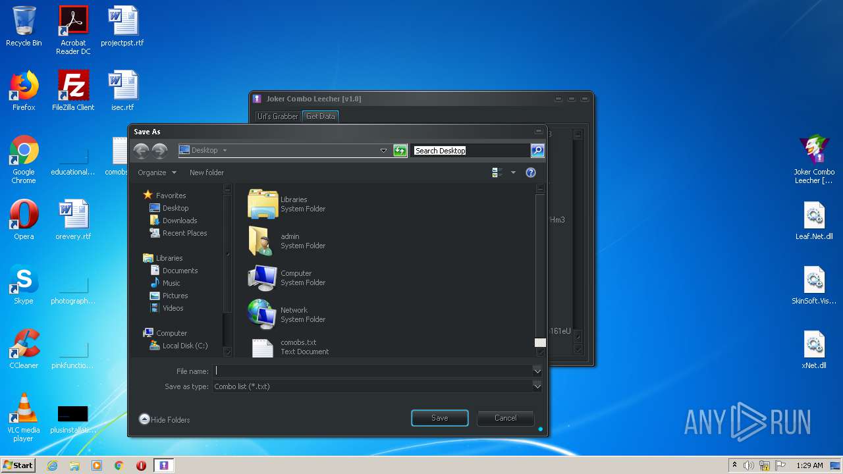Open Acrobat Reader DC desktop shortcut
843x474 pixels.
pyautogui.click(x=73, y=30)
